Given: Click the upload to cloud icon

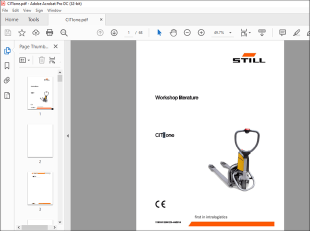Looking at the screenshot, I should pyautogui.click(x=36, y=32).
